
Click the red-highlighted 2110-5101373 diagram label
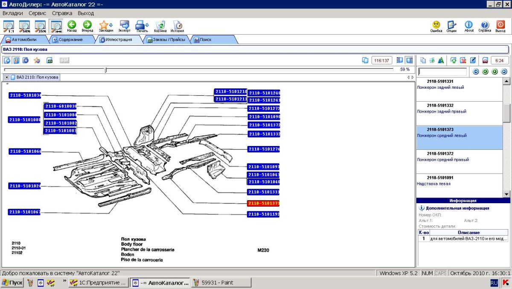click(x=264, y=203)
